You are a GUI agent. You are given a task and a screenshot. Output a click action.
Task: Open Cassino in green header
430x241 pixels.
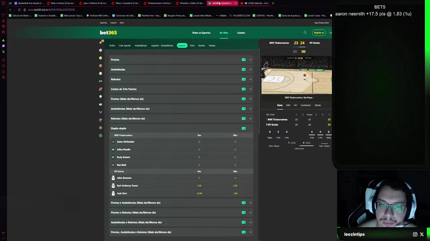click(x=241, y=33)
